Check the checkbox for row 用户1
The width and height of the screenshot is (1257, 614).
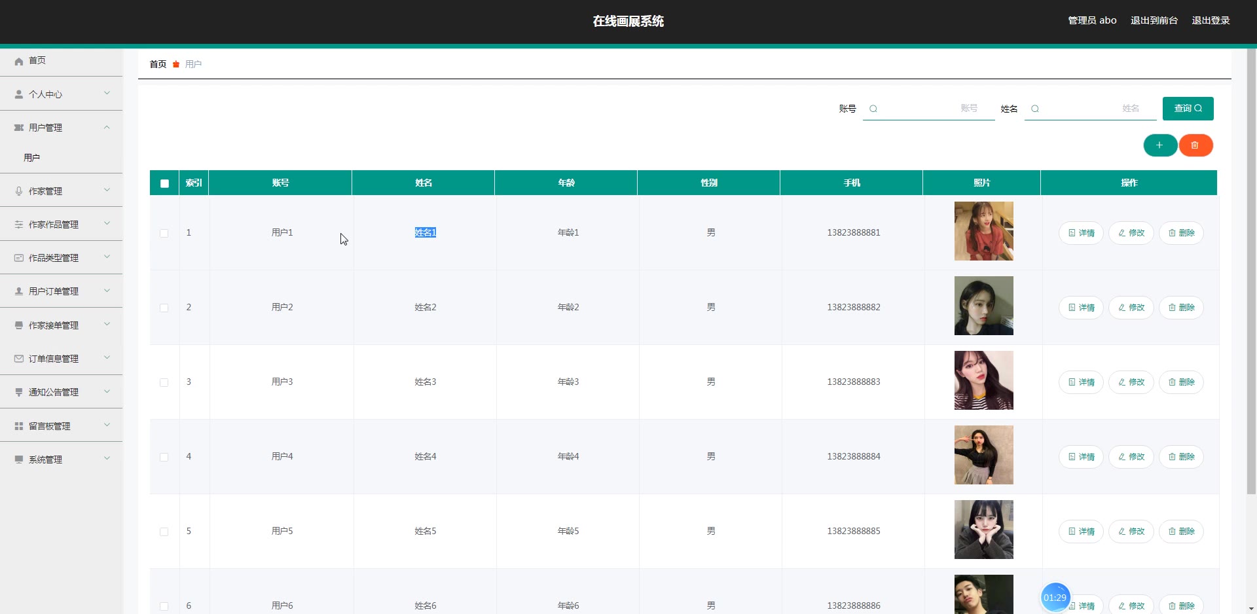pyautogui.click(x=164, y=233)
